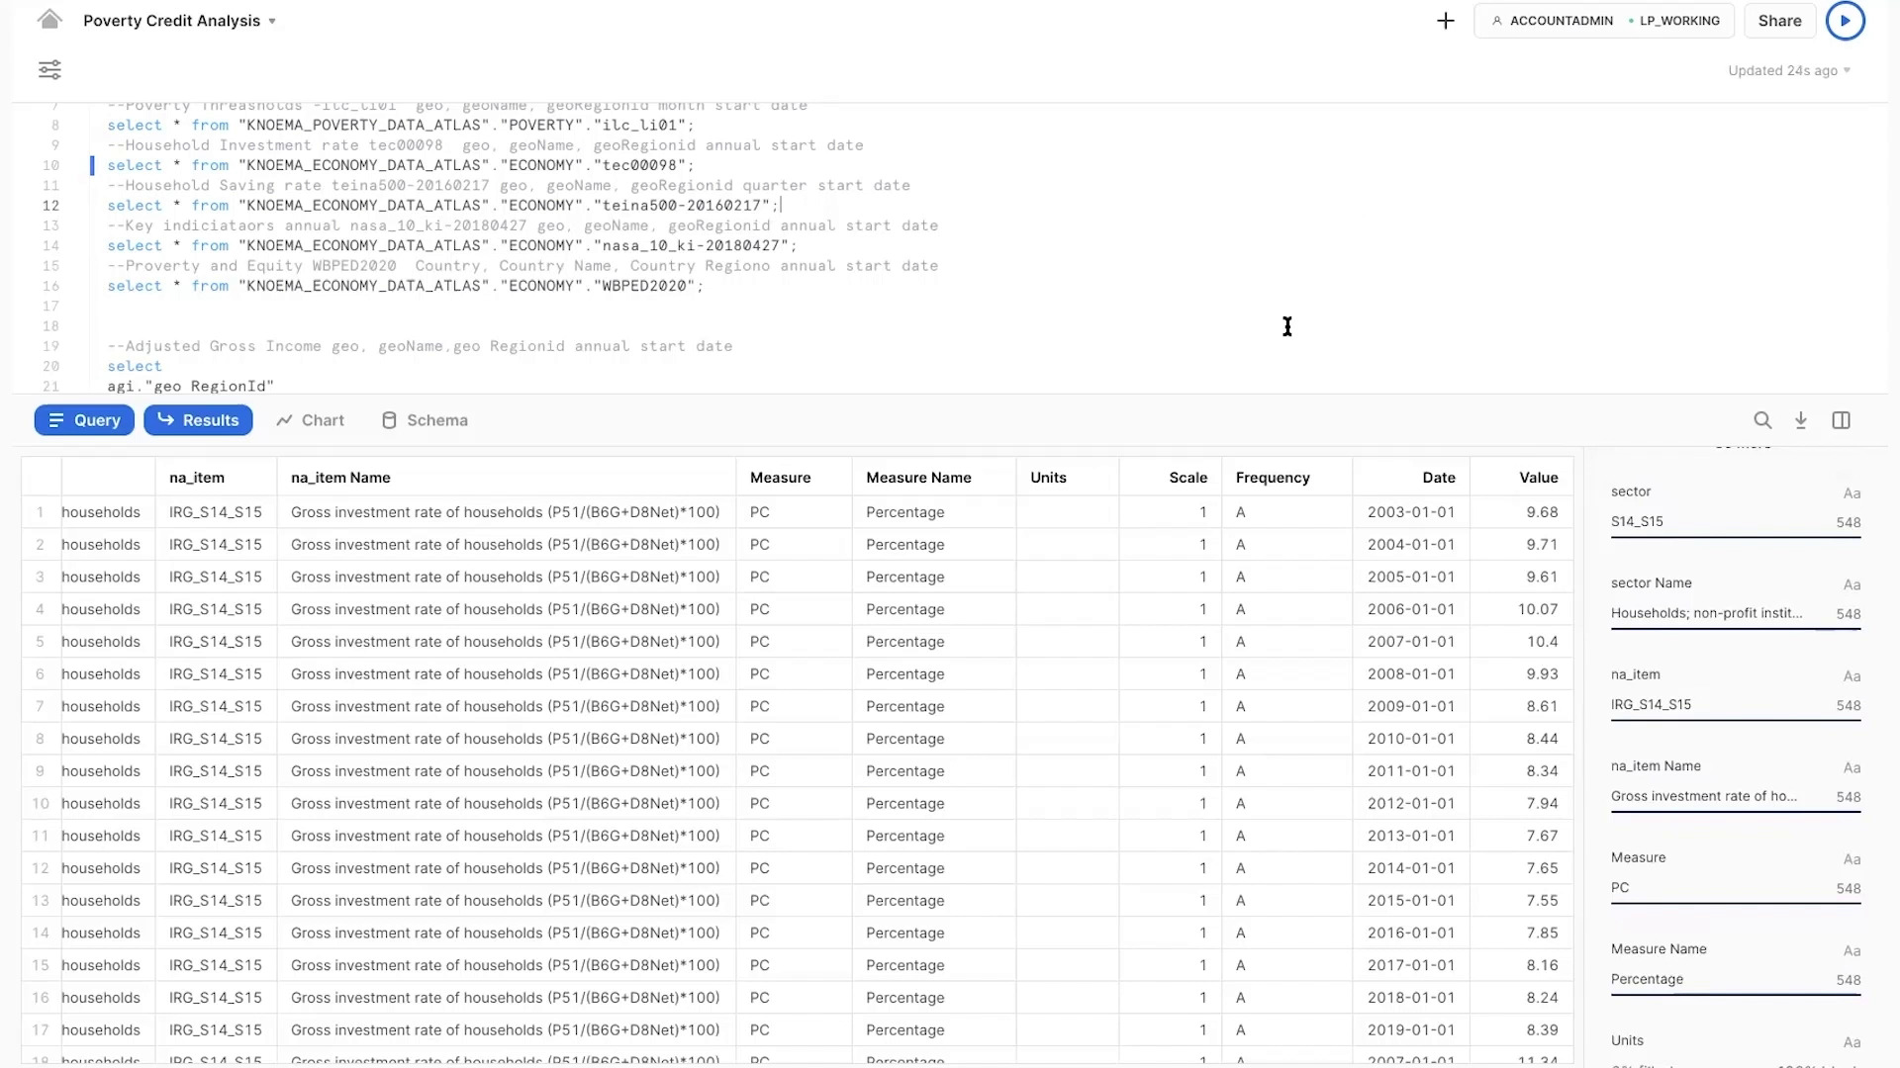Screen dimensions: 1900x1068
Task: Switch to the Results view
Action: coord(198,419)
